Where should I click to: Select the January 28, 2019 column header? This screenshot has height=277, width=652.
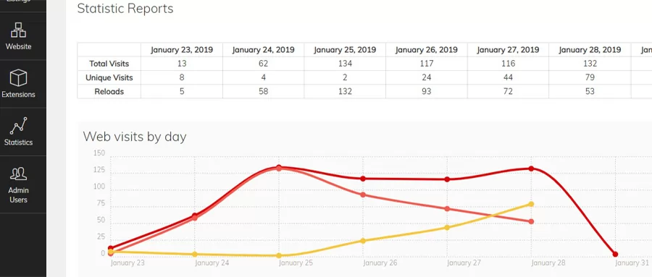click(x=590, y=50)
